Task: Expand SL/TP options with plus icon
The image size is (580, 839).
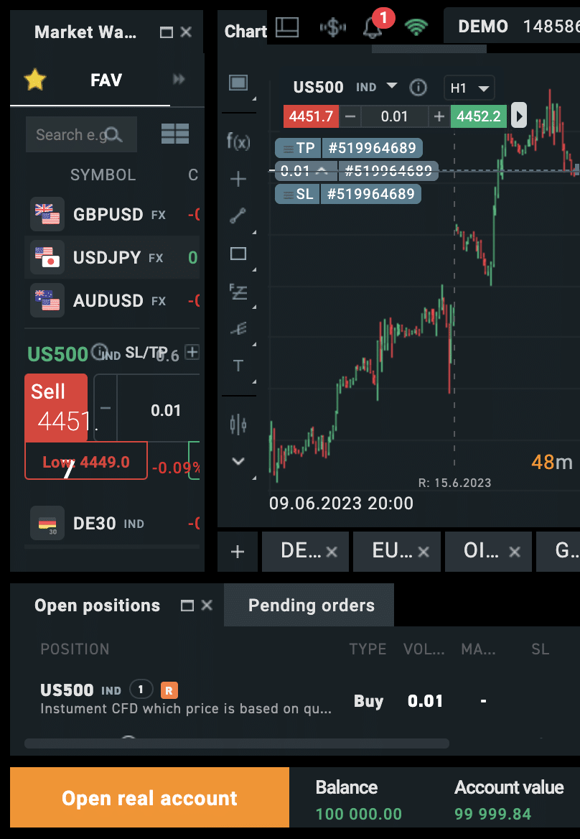Action: [x=192, y=352]
